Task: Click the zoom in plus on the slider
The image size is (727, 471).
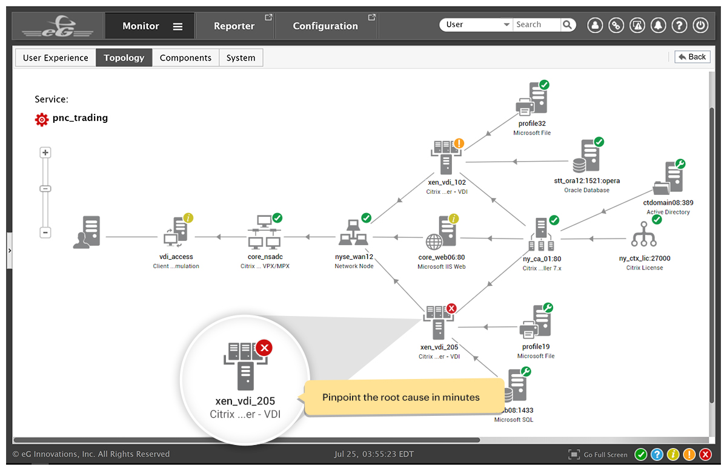Action: (x=45, y=152)
